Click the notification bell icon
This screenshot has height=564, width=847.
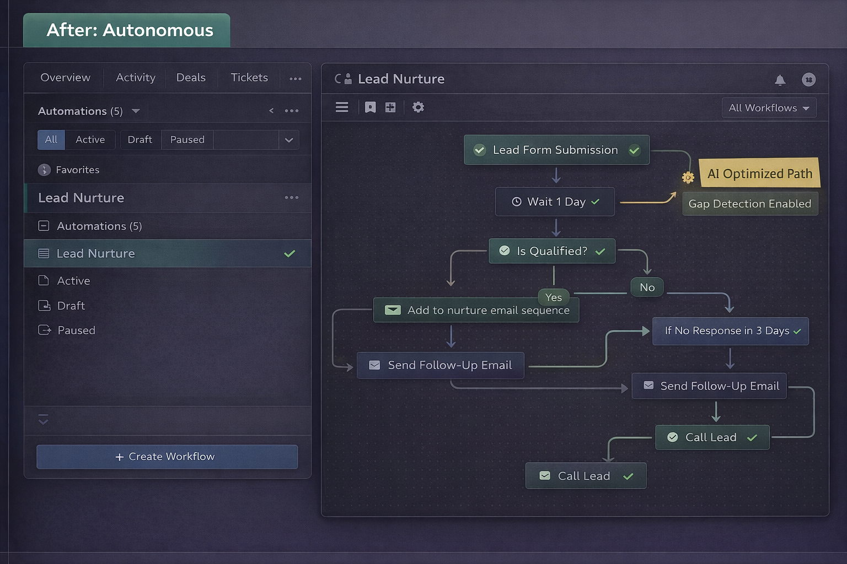[x=780, y=80]
